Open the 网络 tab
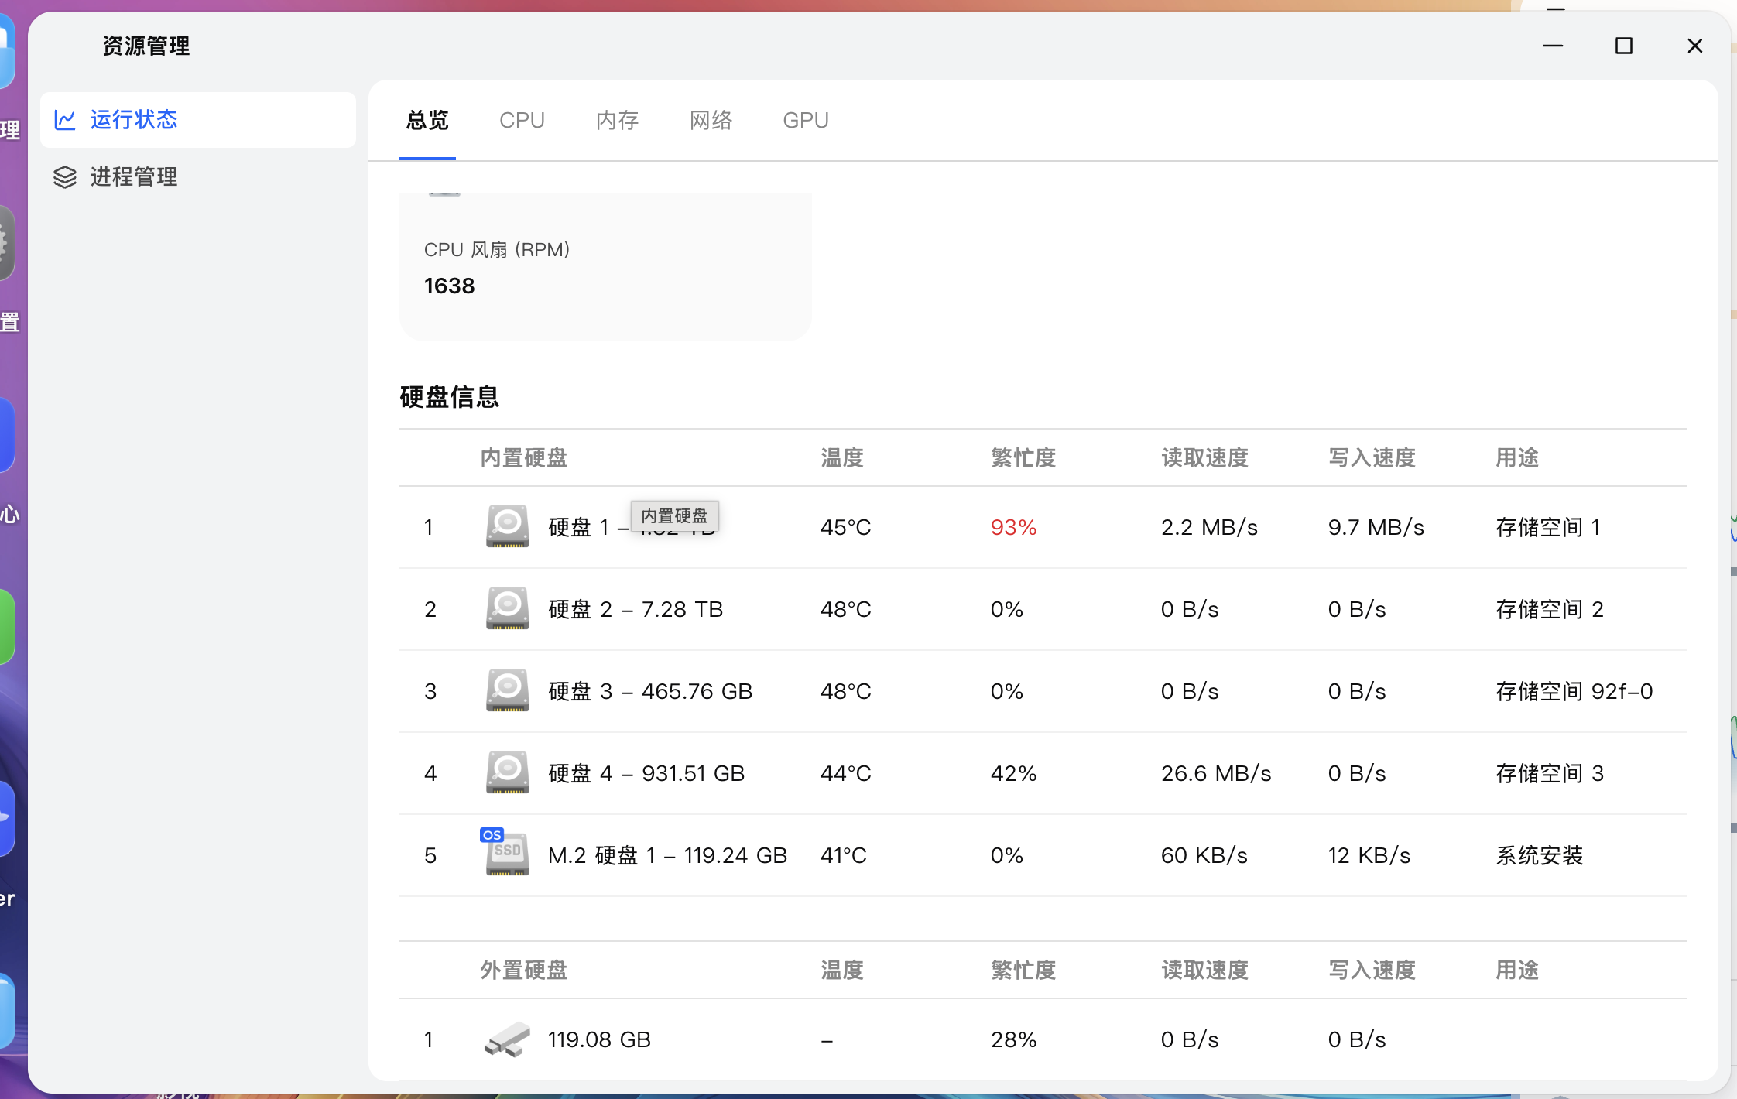Screen dimensions: 1737x1099 click(709, 120)
